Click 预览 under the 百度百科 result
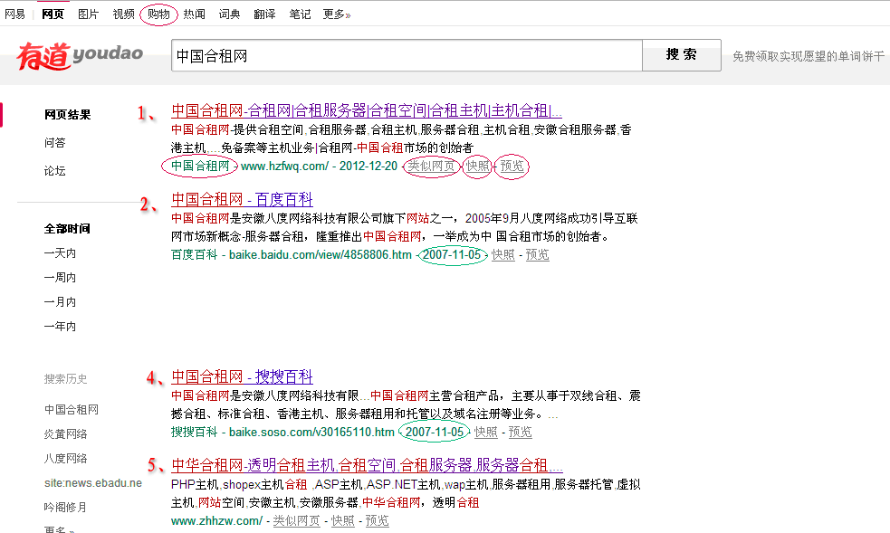The width and height of the screenshot is (890, 533). tap(537, 255)
